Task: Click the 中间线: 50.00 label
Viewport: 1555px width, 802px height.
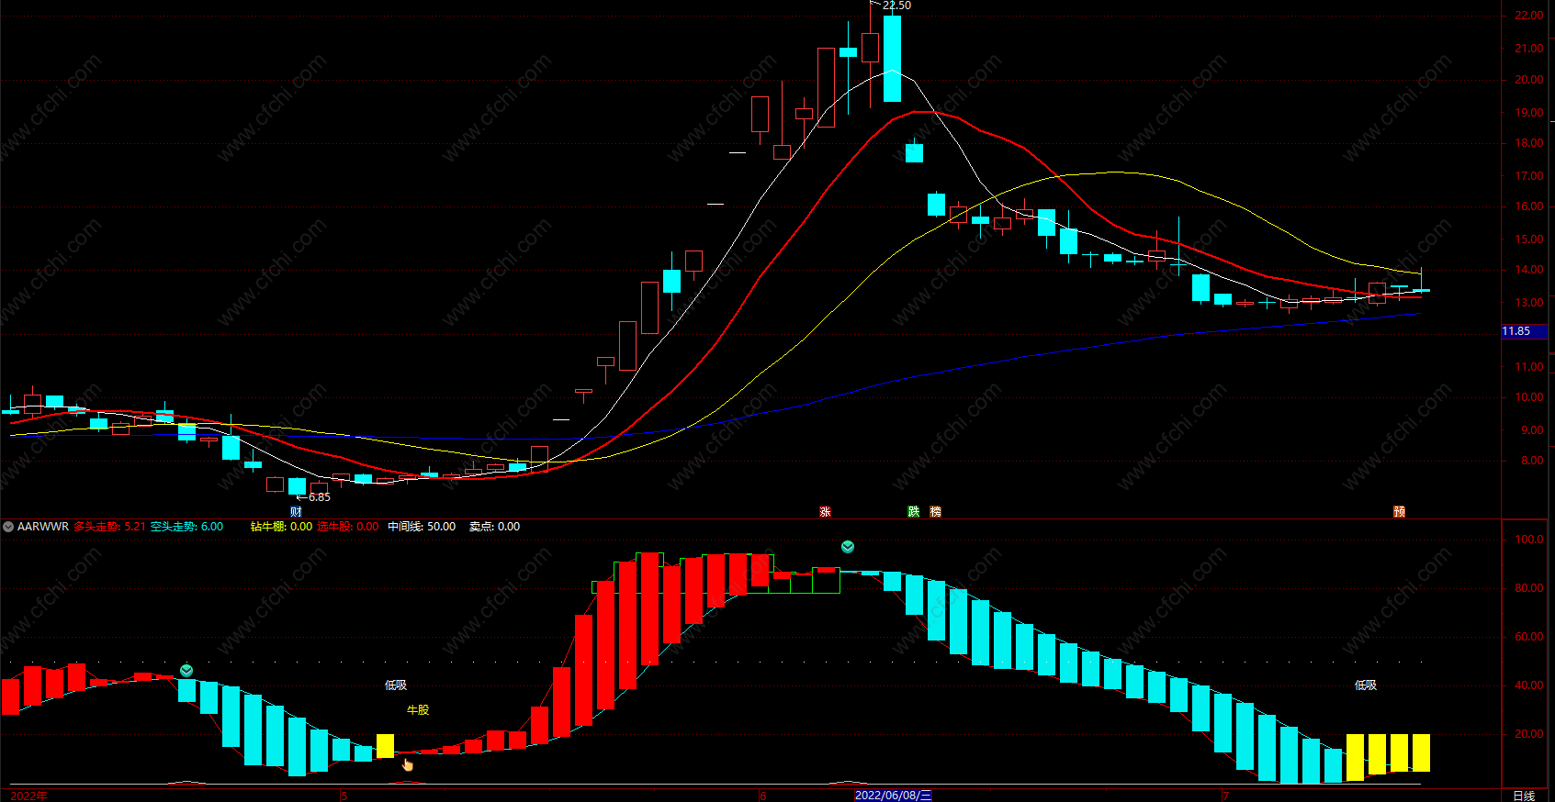Action: 422,527
